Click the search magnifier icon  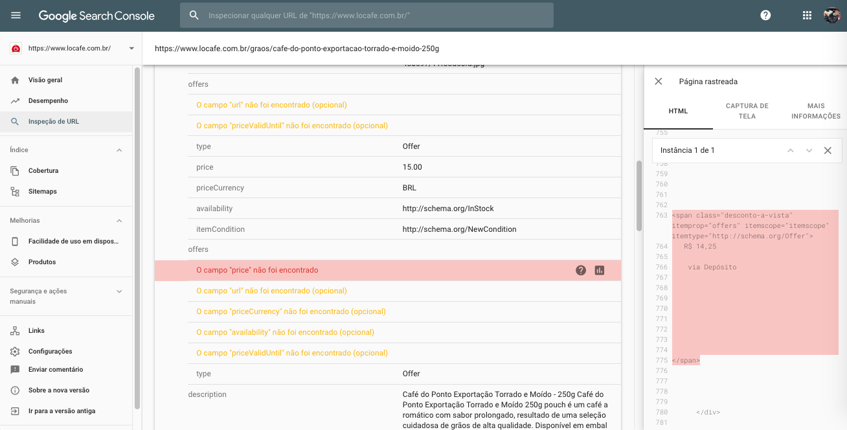point(194,15)
